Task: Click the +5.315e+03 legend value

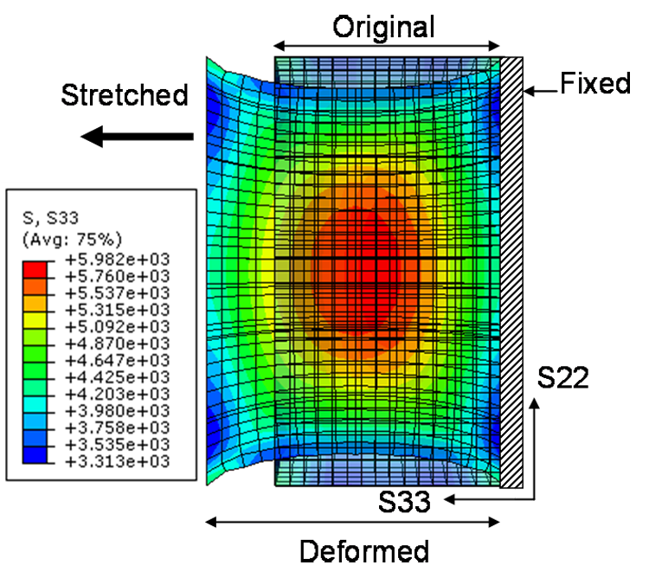Action: tap(118, 309)
